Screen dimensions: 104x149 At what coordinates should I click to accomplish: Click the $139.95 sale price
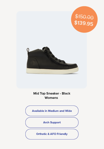click(x=84, y=23)
